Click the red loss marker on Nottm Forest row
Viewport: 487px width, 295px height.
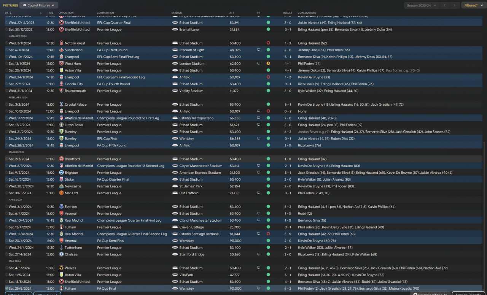(268, 43)
